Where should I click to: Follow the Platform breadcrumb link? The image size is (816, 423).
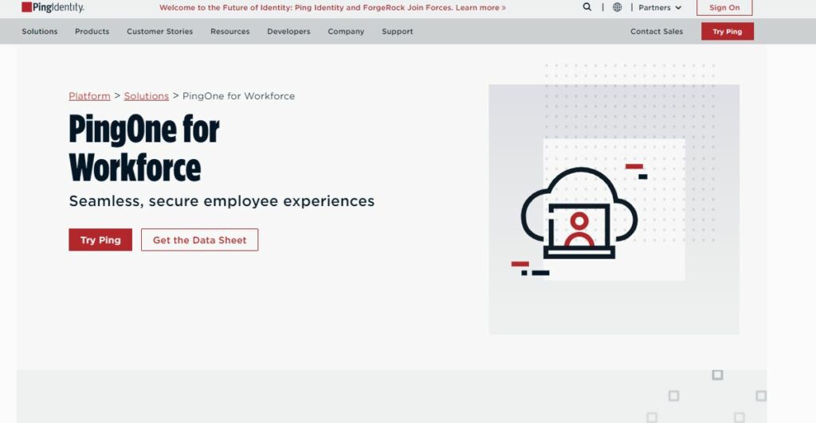[89, 96]
